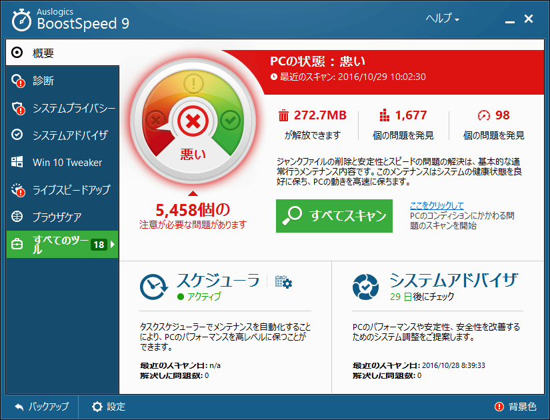Click the 1,677 problems count
Screen dimensions: 550x420
coord(411,115)
